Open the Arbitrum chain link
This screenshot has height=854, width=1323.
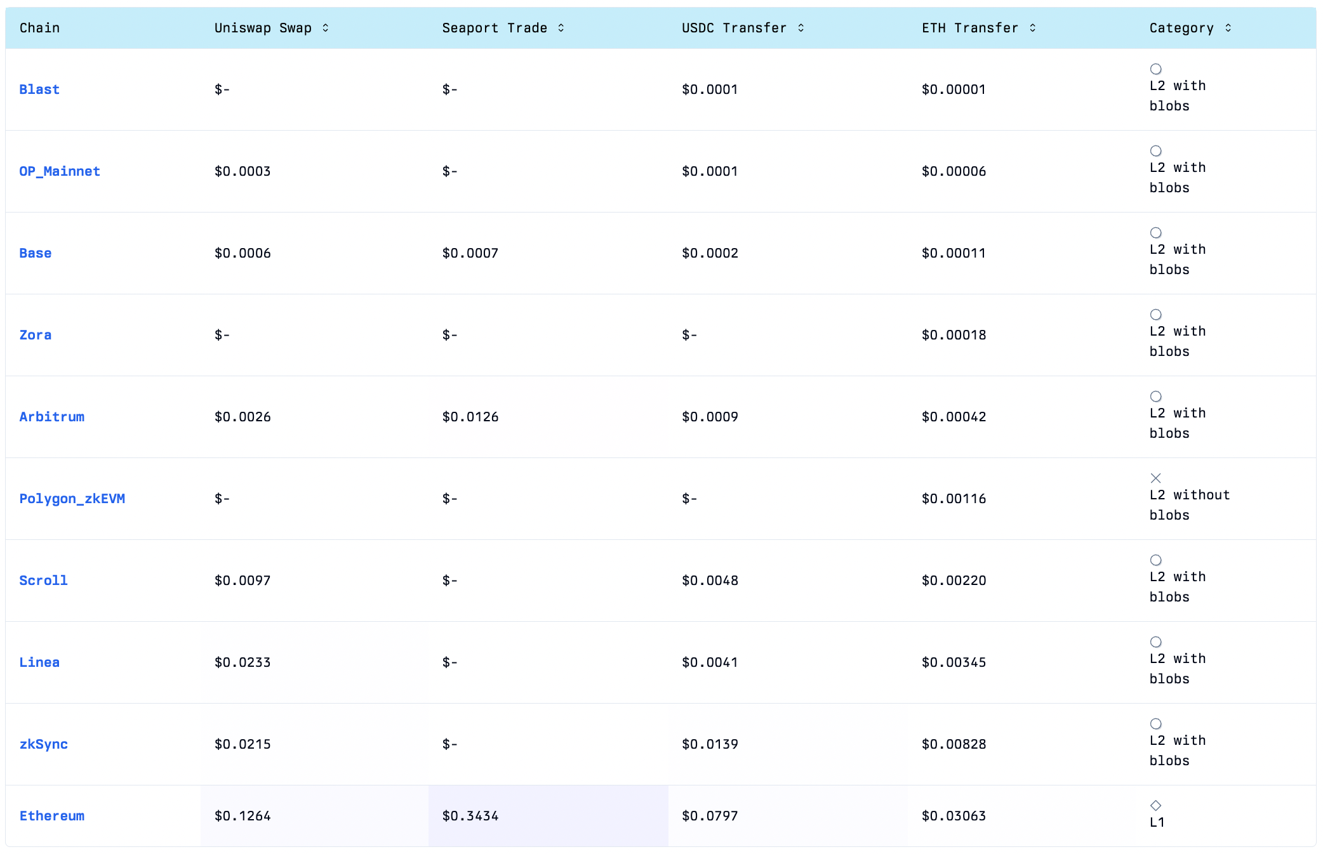pos(52,417)
